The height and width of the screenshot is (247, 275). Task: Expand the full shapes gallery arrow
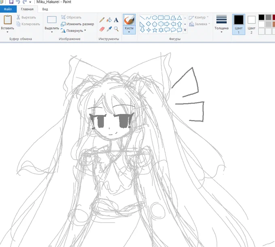coord(185,30)
